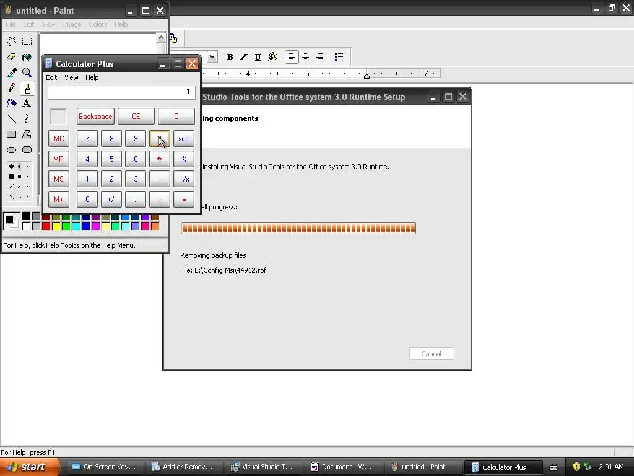The image size is (634, 476).
Task: Select the Ellipse shape tool
Action: (11, 150)
